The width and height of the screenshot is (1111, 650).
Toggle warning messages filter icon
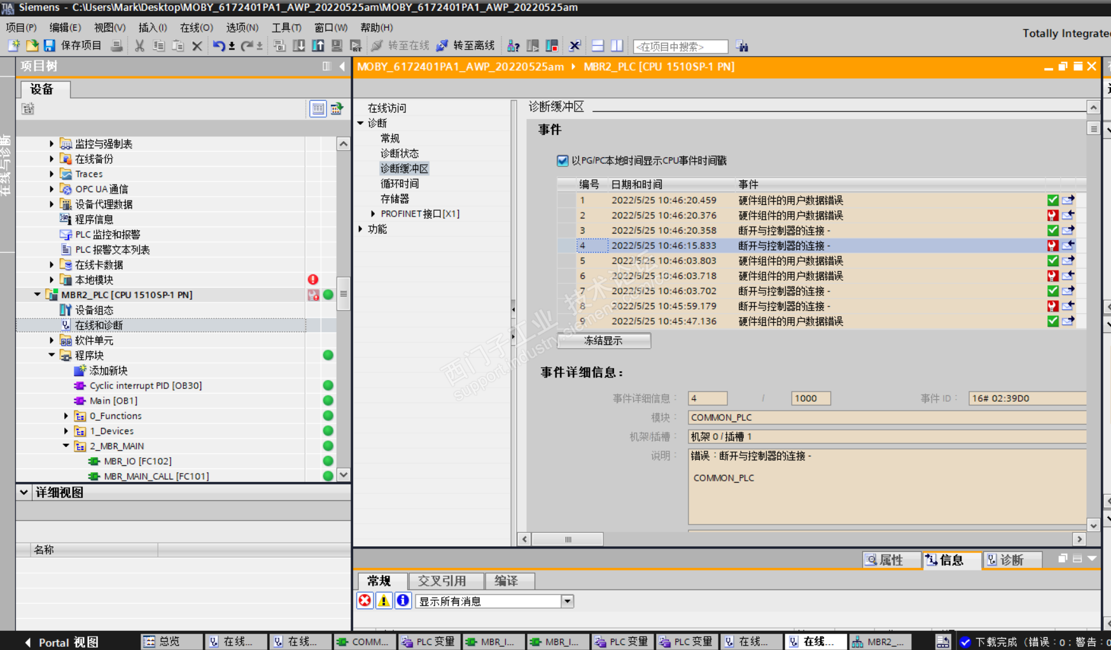(384, 601)
